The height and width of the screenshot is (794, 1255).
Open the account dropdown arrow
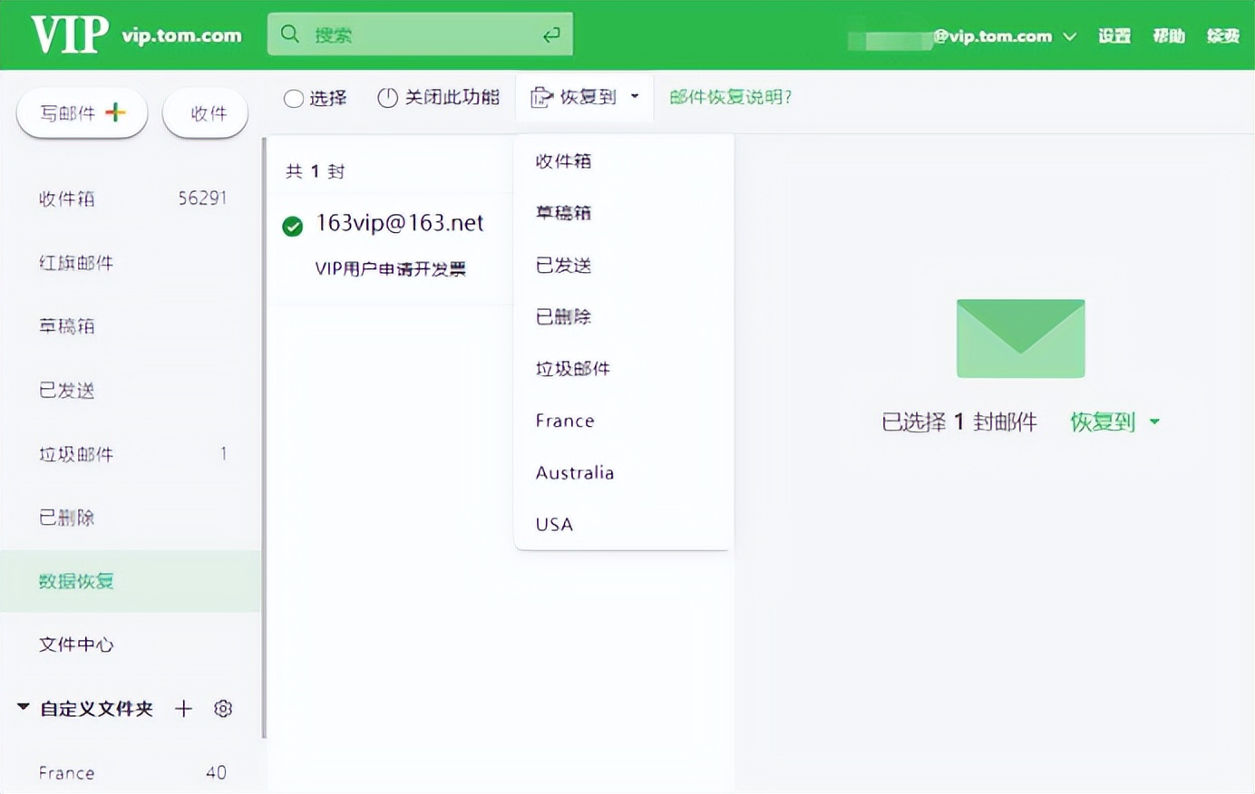coord(1070,37)
